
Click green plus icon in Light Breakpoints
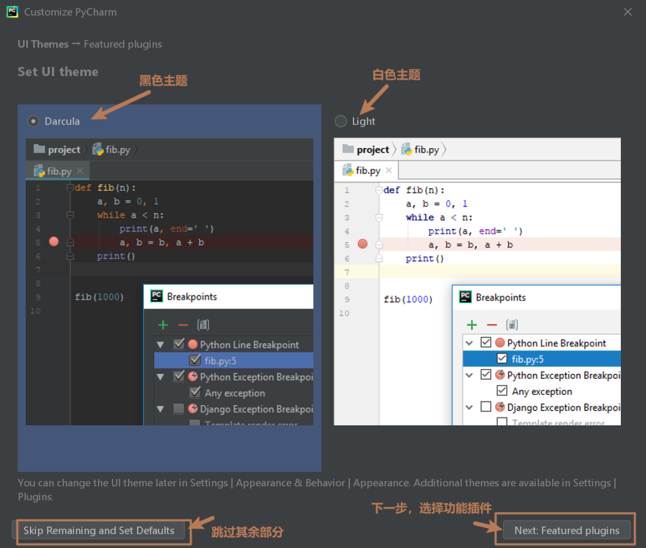pos(472,325)
